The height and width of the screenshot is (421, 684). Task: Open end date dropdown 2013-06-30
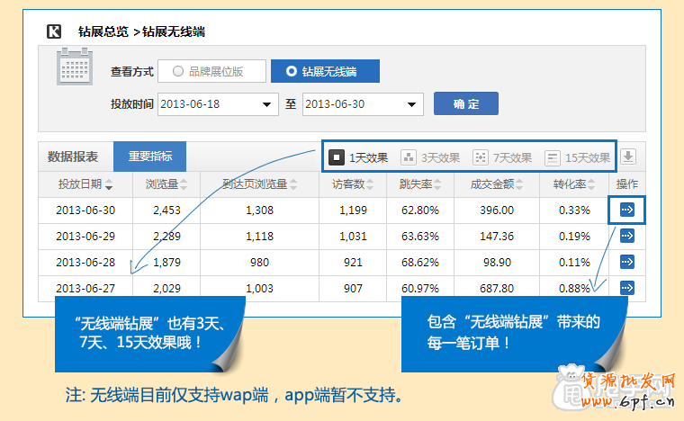pos(363,104)
